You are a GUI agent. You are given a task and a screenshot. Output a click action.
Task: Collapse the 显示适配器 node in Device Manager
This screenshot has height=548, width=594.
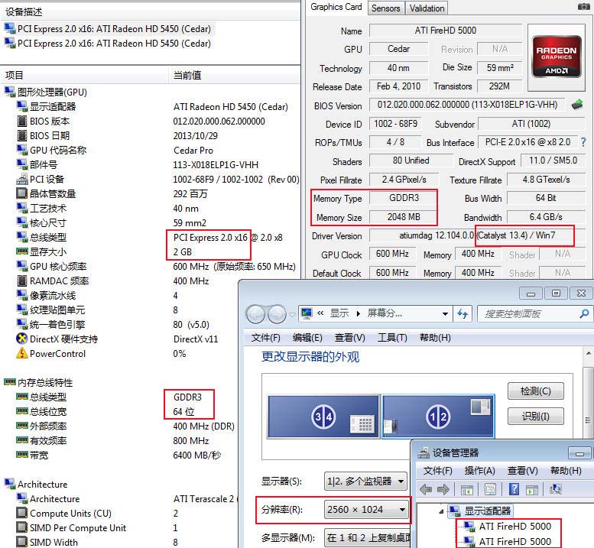pos(441,511)
